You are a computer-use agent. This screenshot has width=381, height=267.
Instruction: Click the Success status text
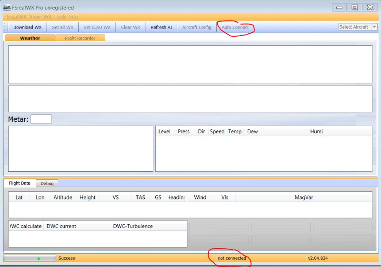(x=67, y=258)
